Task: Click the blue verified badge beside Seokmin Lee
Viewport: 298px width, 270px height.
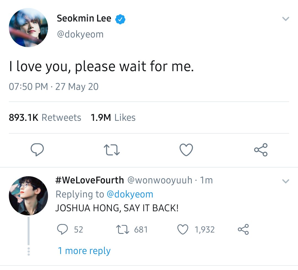Action: click(120, 19)
